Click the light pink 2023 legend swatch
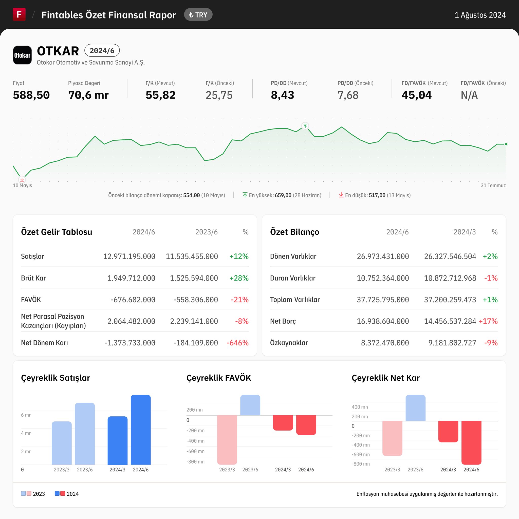 point(29,493)
